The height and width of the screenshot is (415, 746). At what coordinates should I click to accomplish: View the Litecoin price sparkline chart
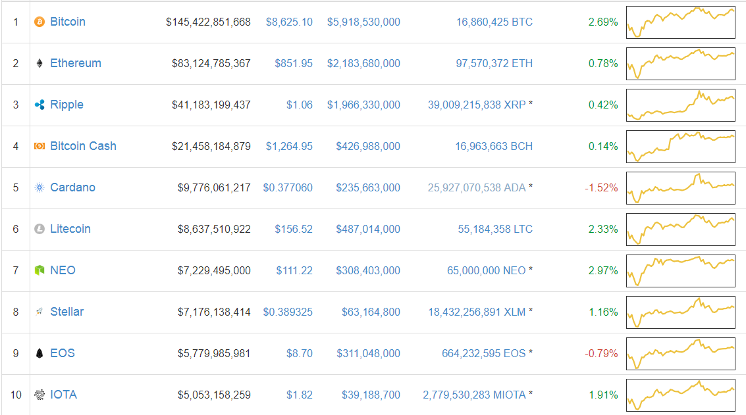(680, 229)
